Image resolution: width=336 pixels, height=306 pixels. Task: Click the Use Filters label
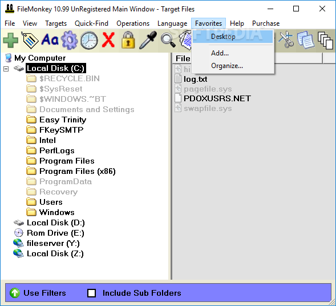pyautogui.click(x=44, y=293)
